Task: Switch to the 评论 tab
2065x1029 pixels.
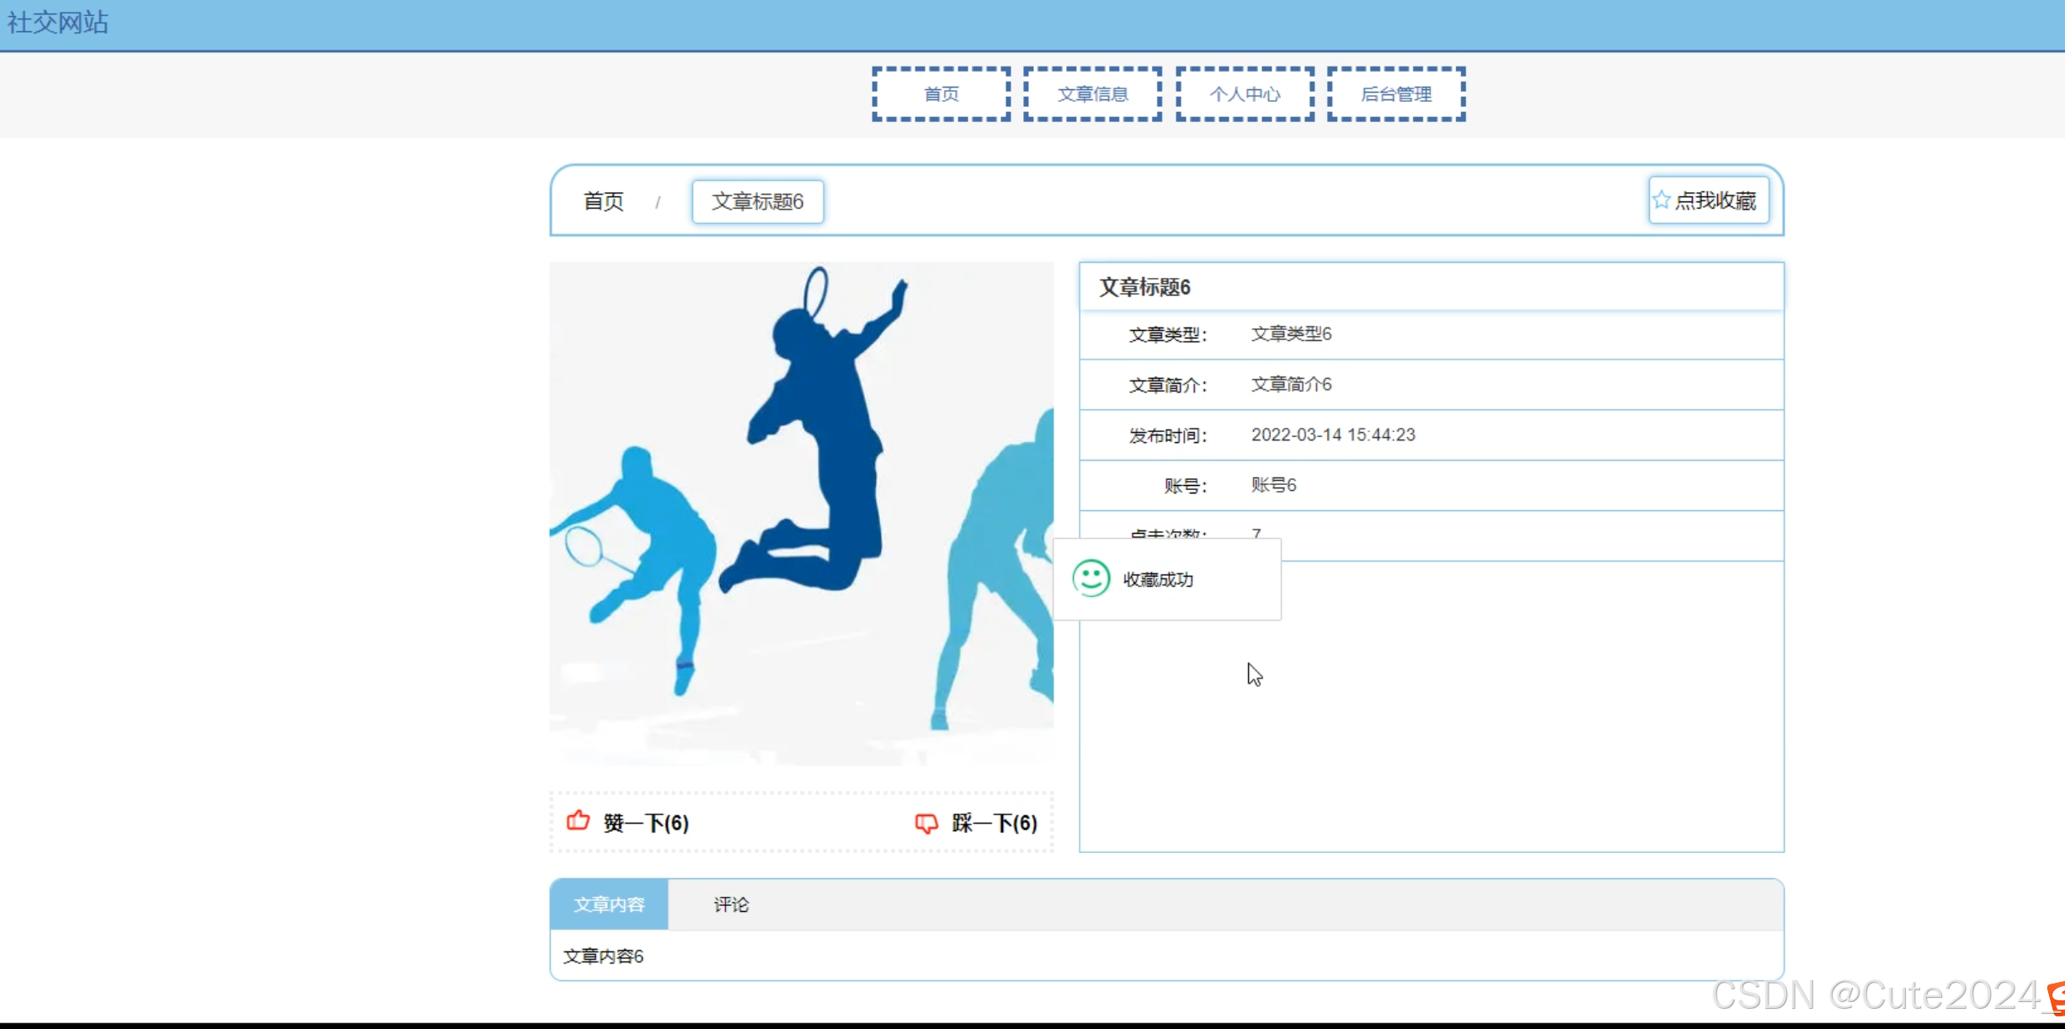Action: coord(730,904)
